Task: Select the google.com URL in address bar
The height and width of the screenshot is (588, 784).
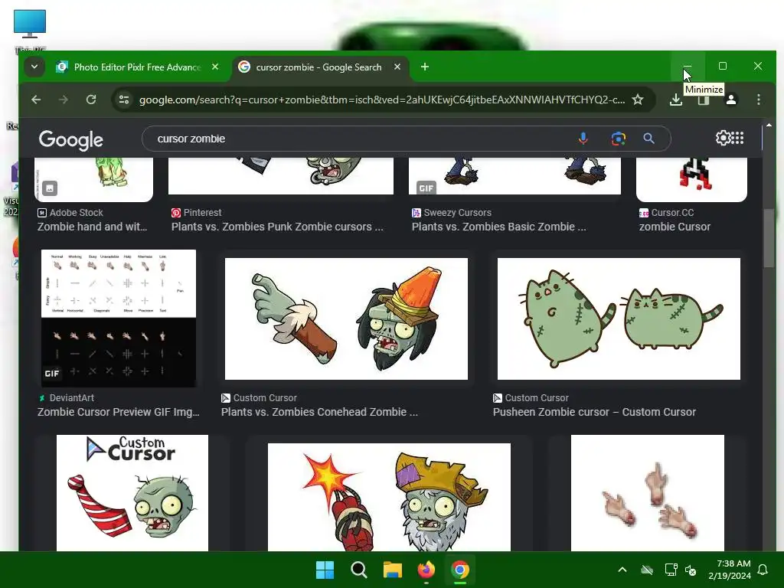Action: tap(382, 100)
